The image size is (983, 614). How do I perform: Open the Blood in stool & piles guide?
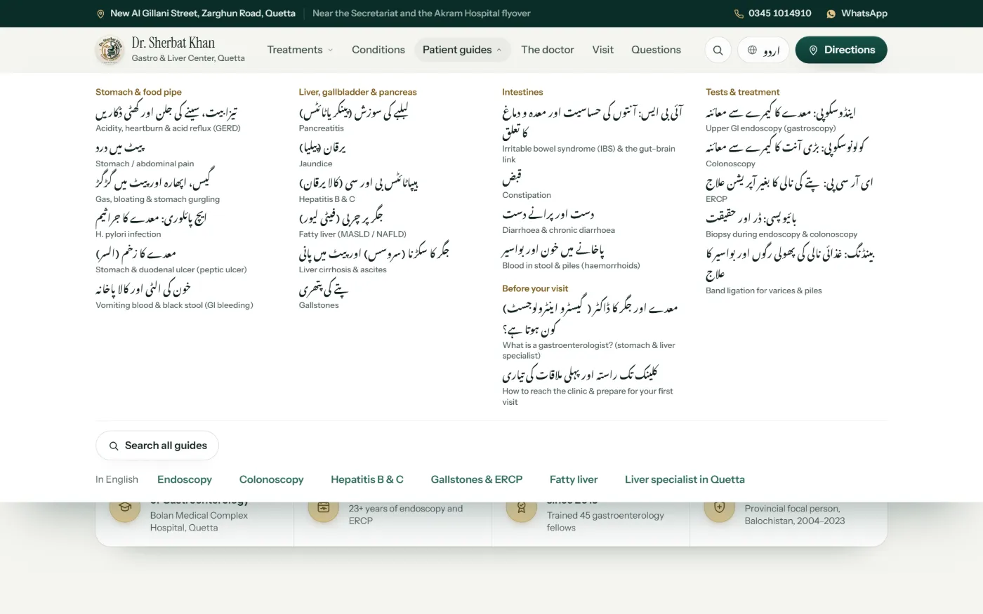pos(572,257)
